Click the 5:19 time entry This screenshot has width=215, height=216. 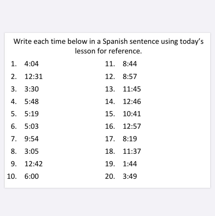tap(31, 114)
